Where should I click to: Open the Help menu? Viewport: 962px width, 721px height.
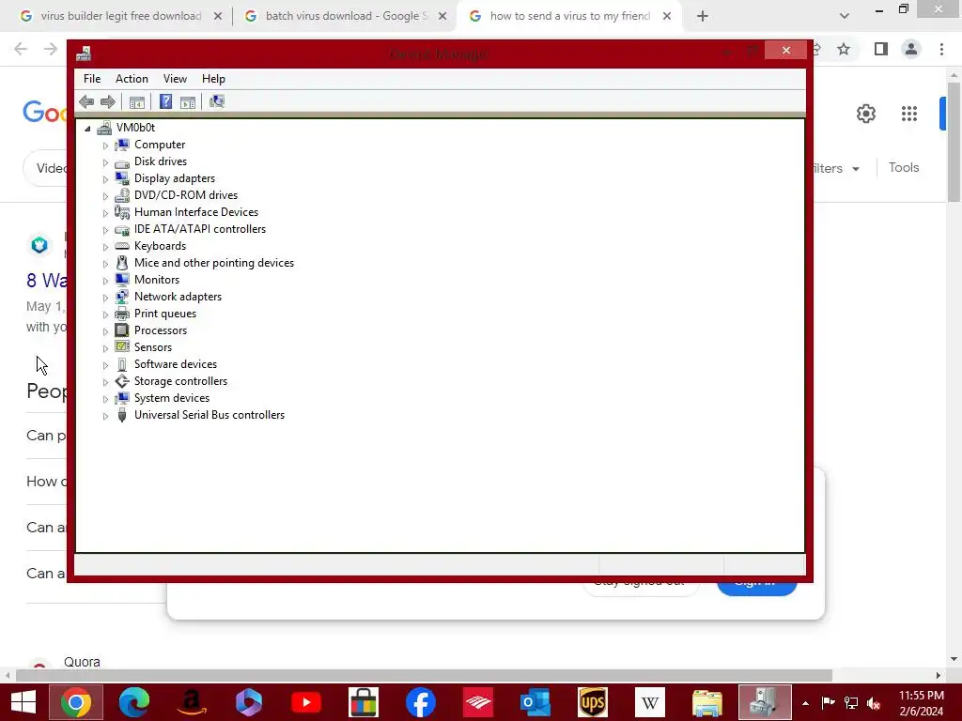tap(213, 79)
